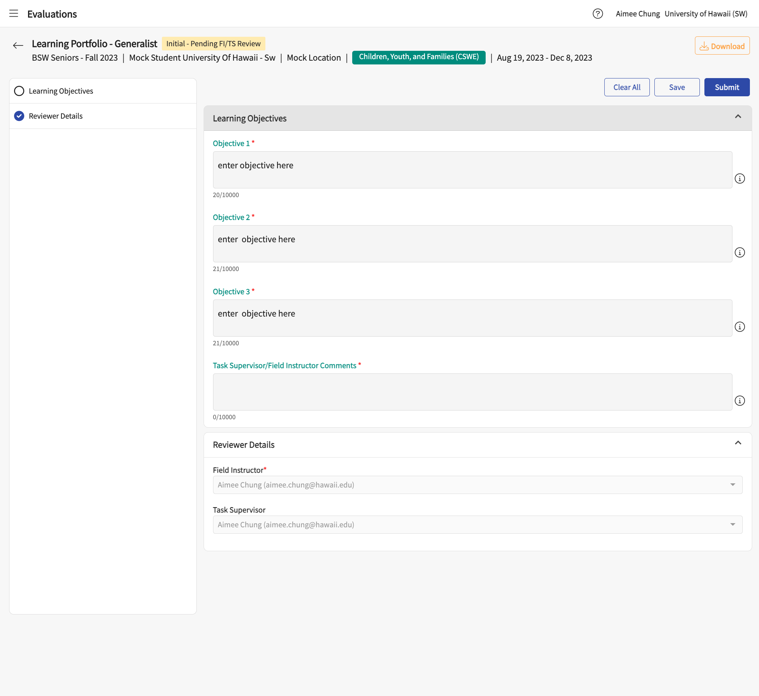The height and width of the screenshot is (696, 759).
Task: Open the Field Instructor dropdown
Action: click(478, 485)
